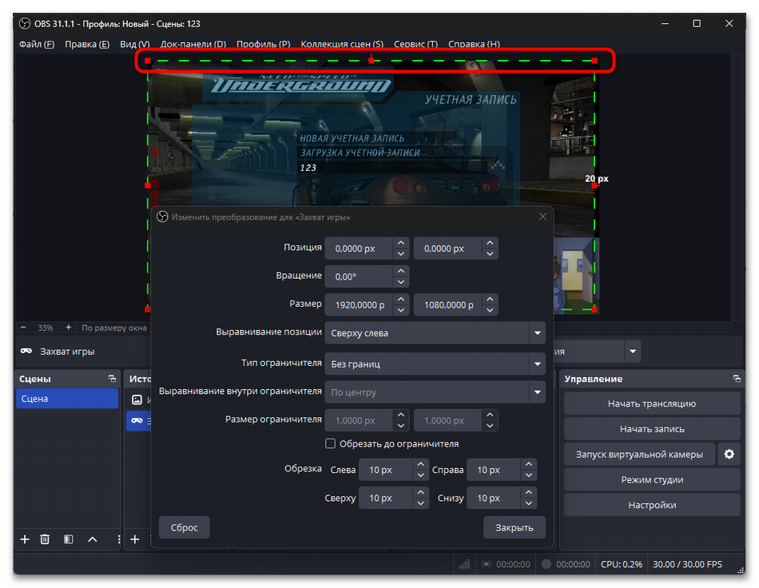Click the Закрыть button
759x588 pixels.
[514, 527]
